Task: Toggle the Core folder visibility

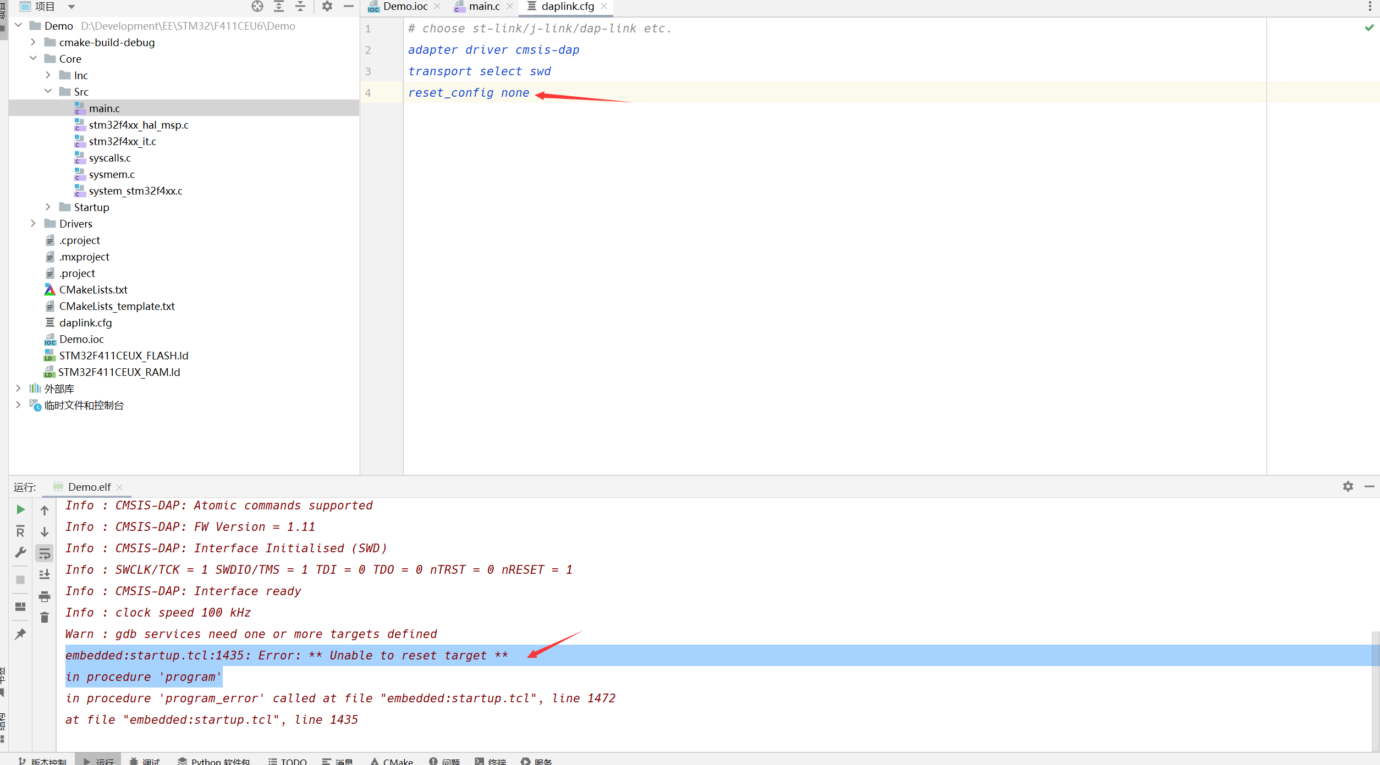Action: click(x=33, y=58)
